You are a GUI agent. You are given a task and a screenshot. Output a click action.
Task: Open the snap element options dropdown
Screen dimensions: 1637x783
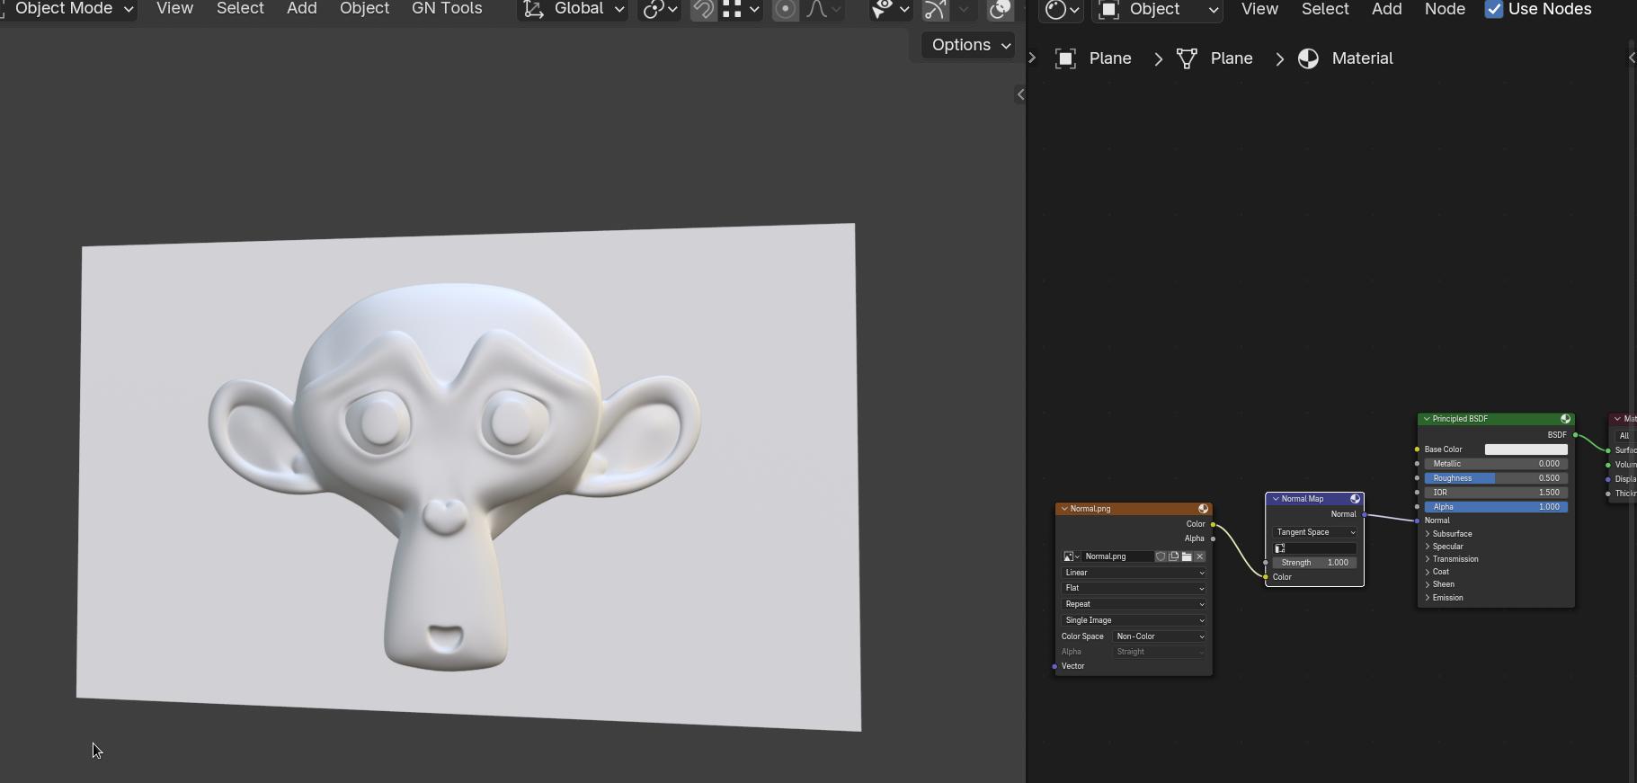[743, 9]
